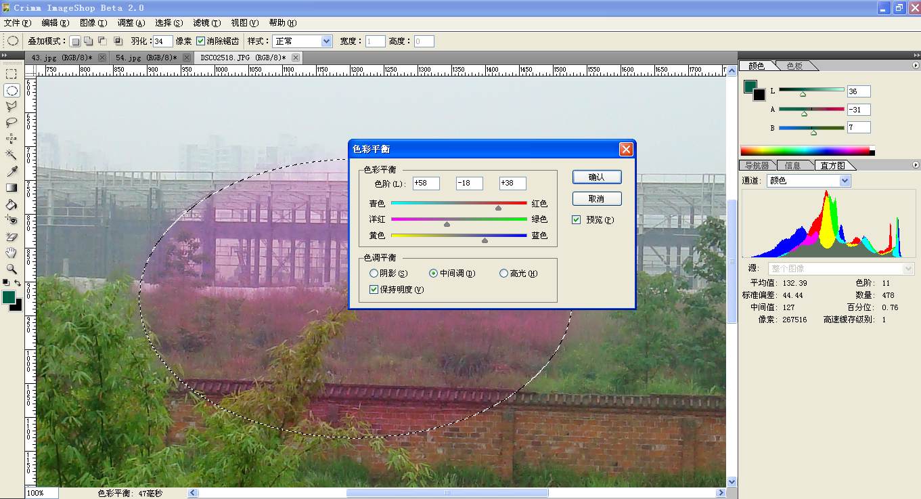
Task: Collapse the toolbox with the double-arrow icon
Action: point(4,56)
